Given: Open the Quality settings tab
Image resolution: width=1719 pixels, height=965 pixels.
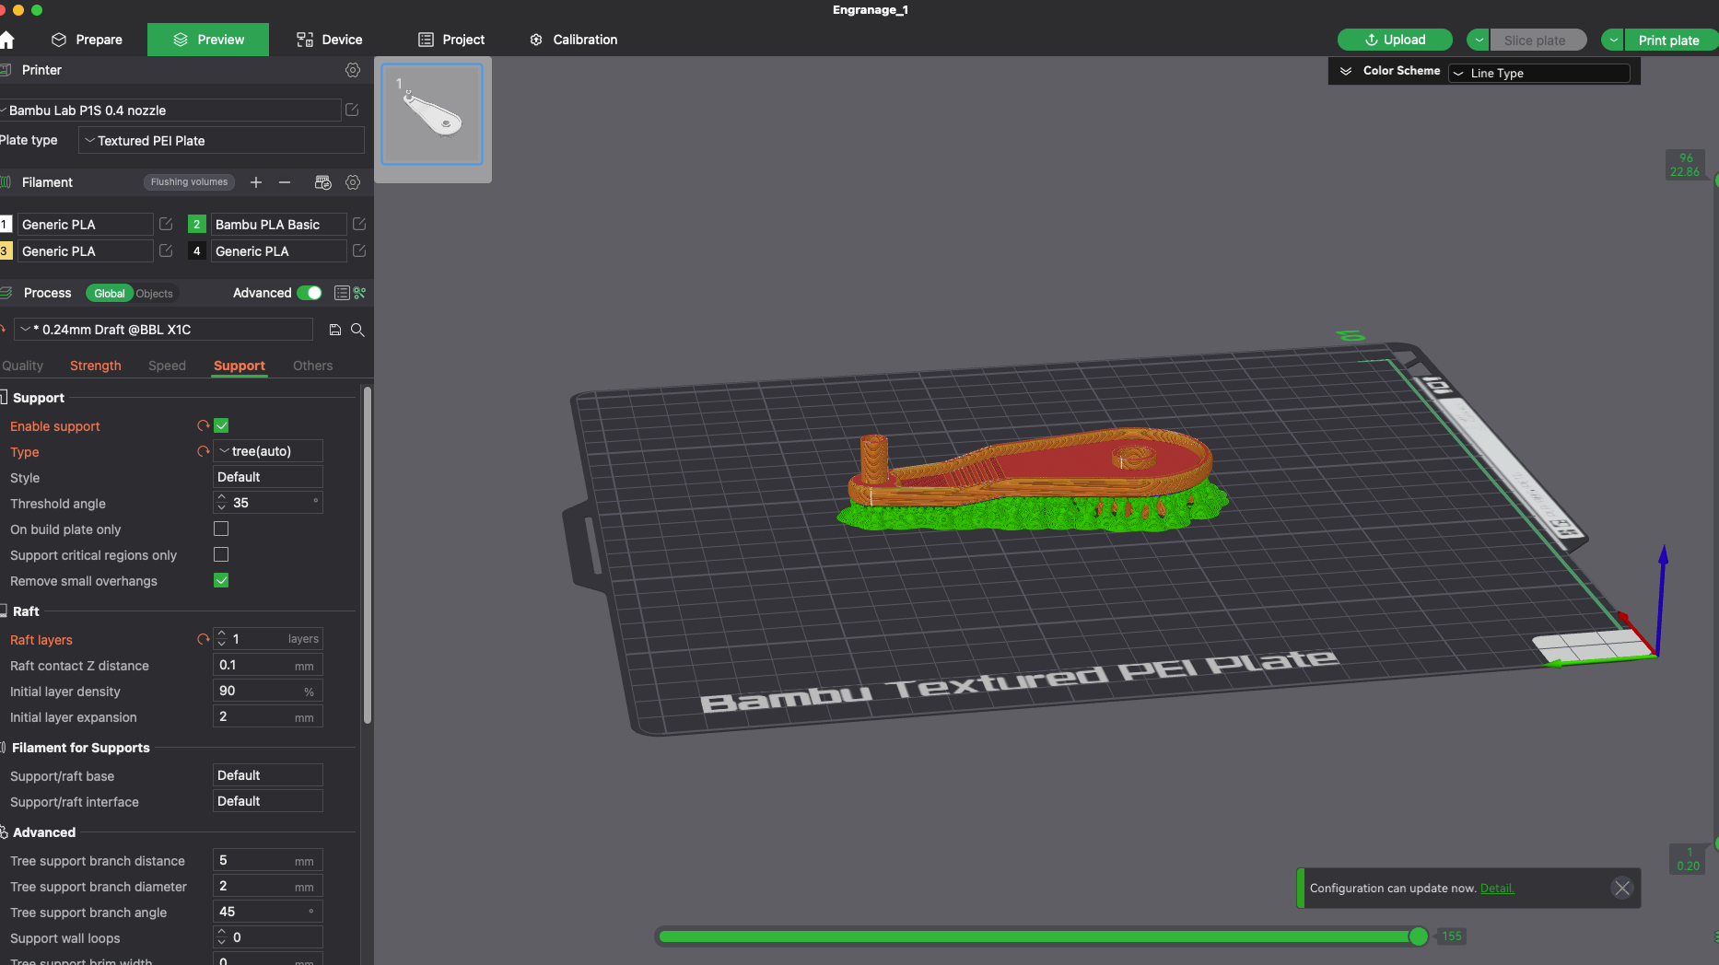Looking at the screenshot, I should point(22,366).
